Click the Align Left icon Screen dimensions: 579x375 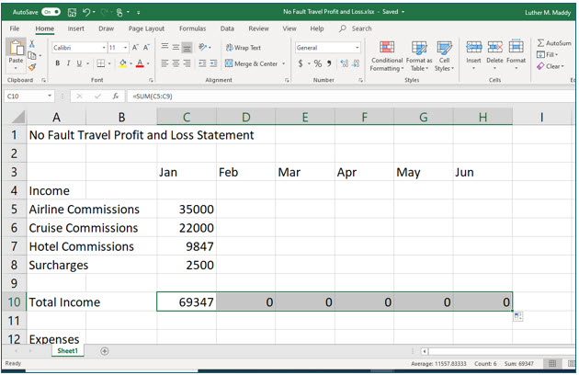pyautogui.click(x=165, y=63)
